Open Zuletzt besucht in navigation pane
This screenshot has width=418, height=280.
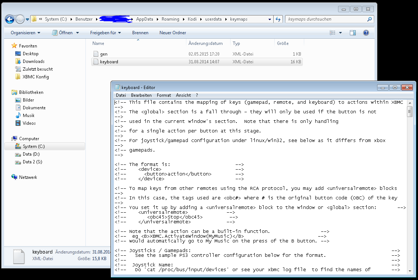pos(38,69)
